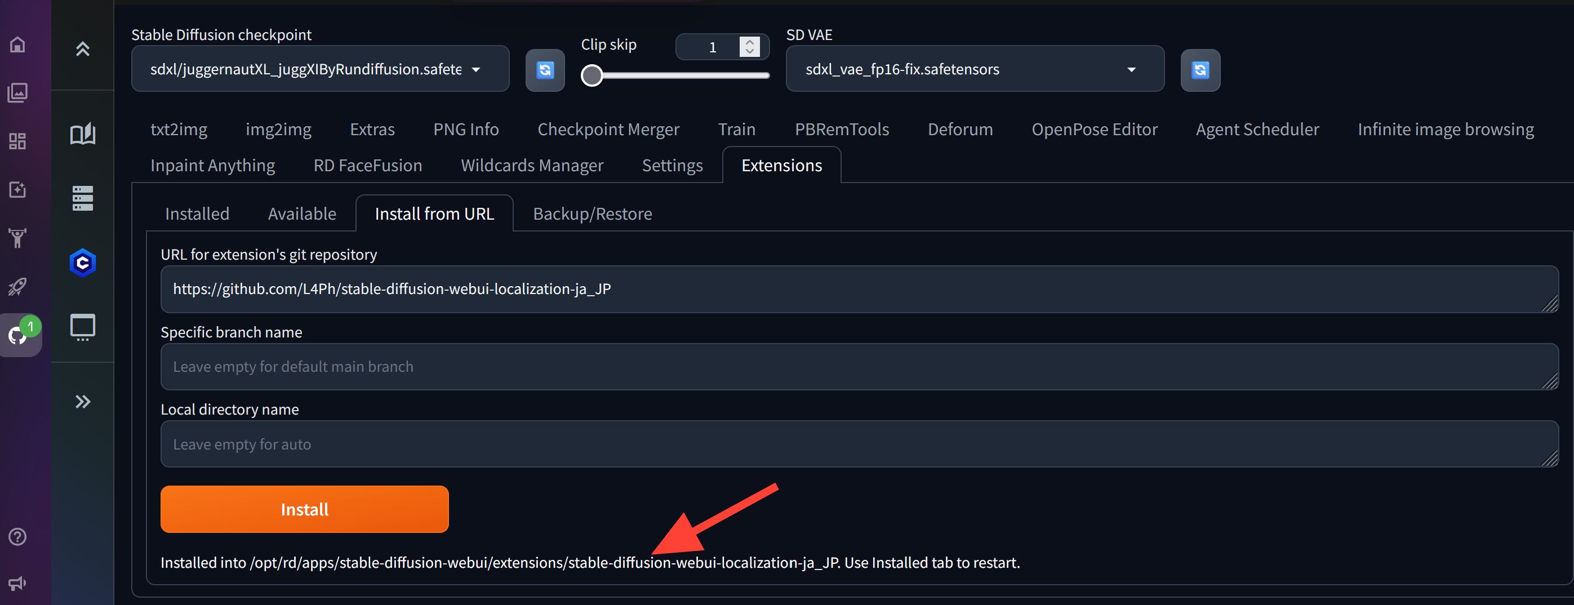
Task: Click the refresh icon next to SD VAE
Action: 1200,70
